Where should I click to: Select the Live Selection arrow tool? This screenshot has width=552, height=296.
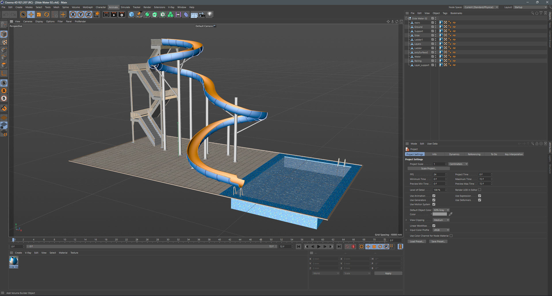pyautogui.click(x=23, y=14)
